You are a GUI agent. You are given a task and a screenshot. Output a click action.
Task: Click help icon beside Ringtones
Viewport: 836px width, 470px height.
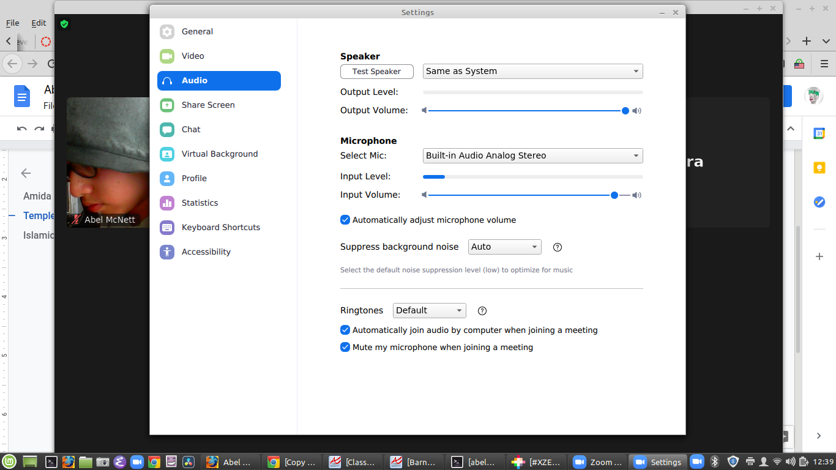pos(482,311)
